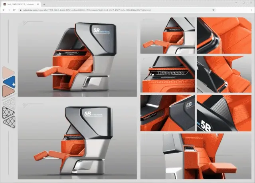Select the Seat_OWN_PROJECT_colorways tab
This screenshot has height=183, width=255.
pyautogui.click(x=21, y=4)
